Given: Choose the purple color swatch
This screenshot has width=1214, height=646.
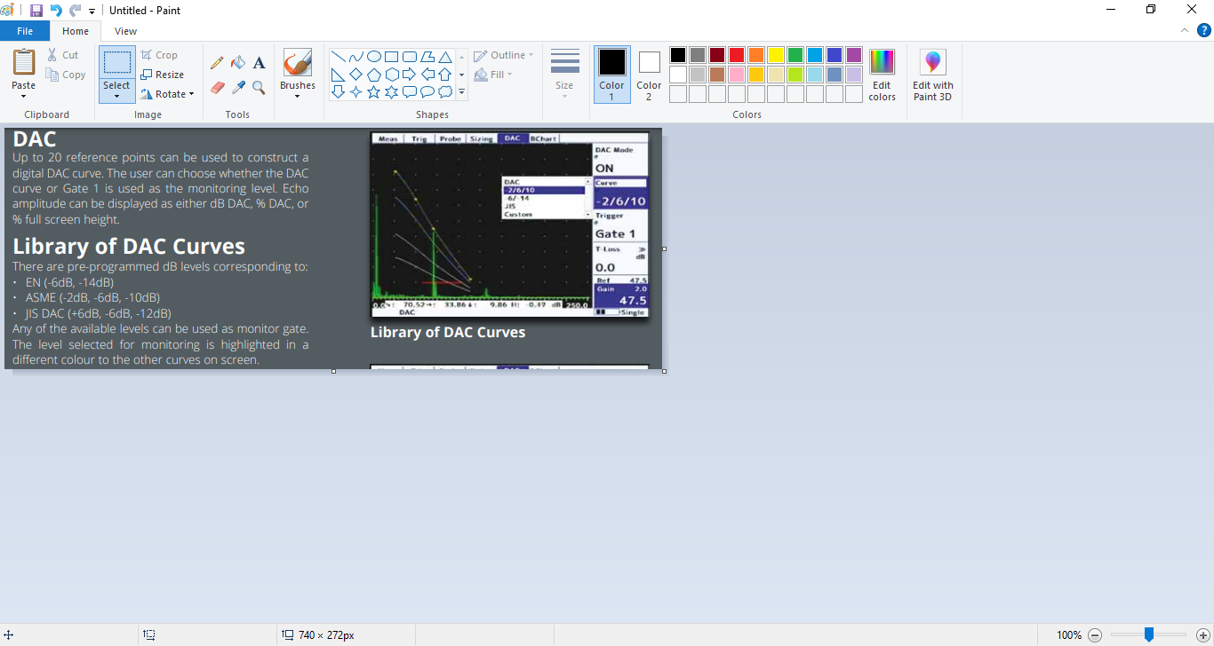Looking at the screenshot, I should (x=854, y=55).
